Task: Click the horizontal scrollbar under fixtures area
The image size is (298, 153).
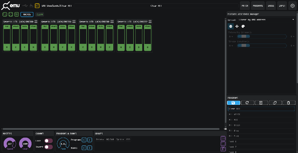Action: [x=111, y=129]
